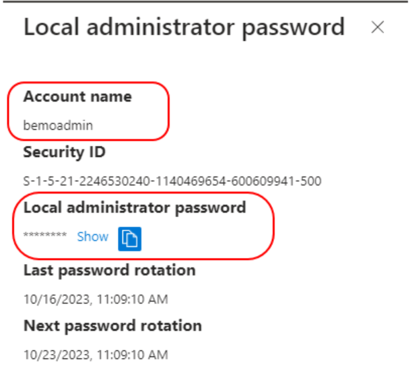
Task: Click the Next password rotation heading
Action: 112,326
